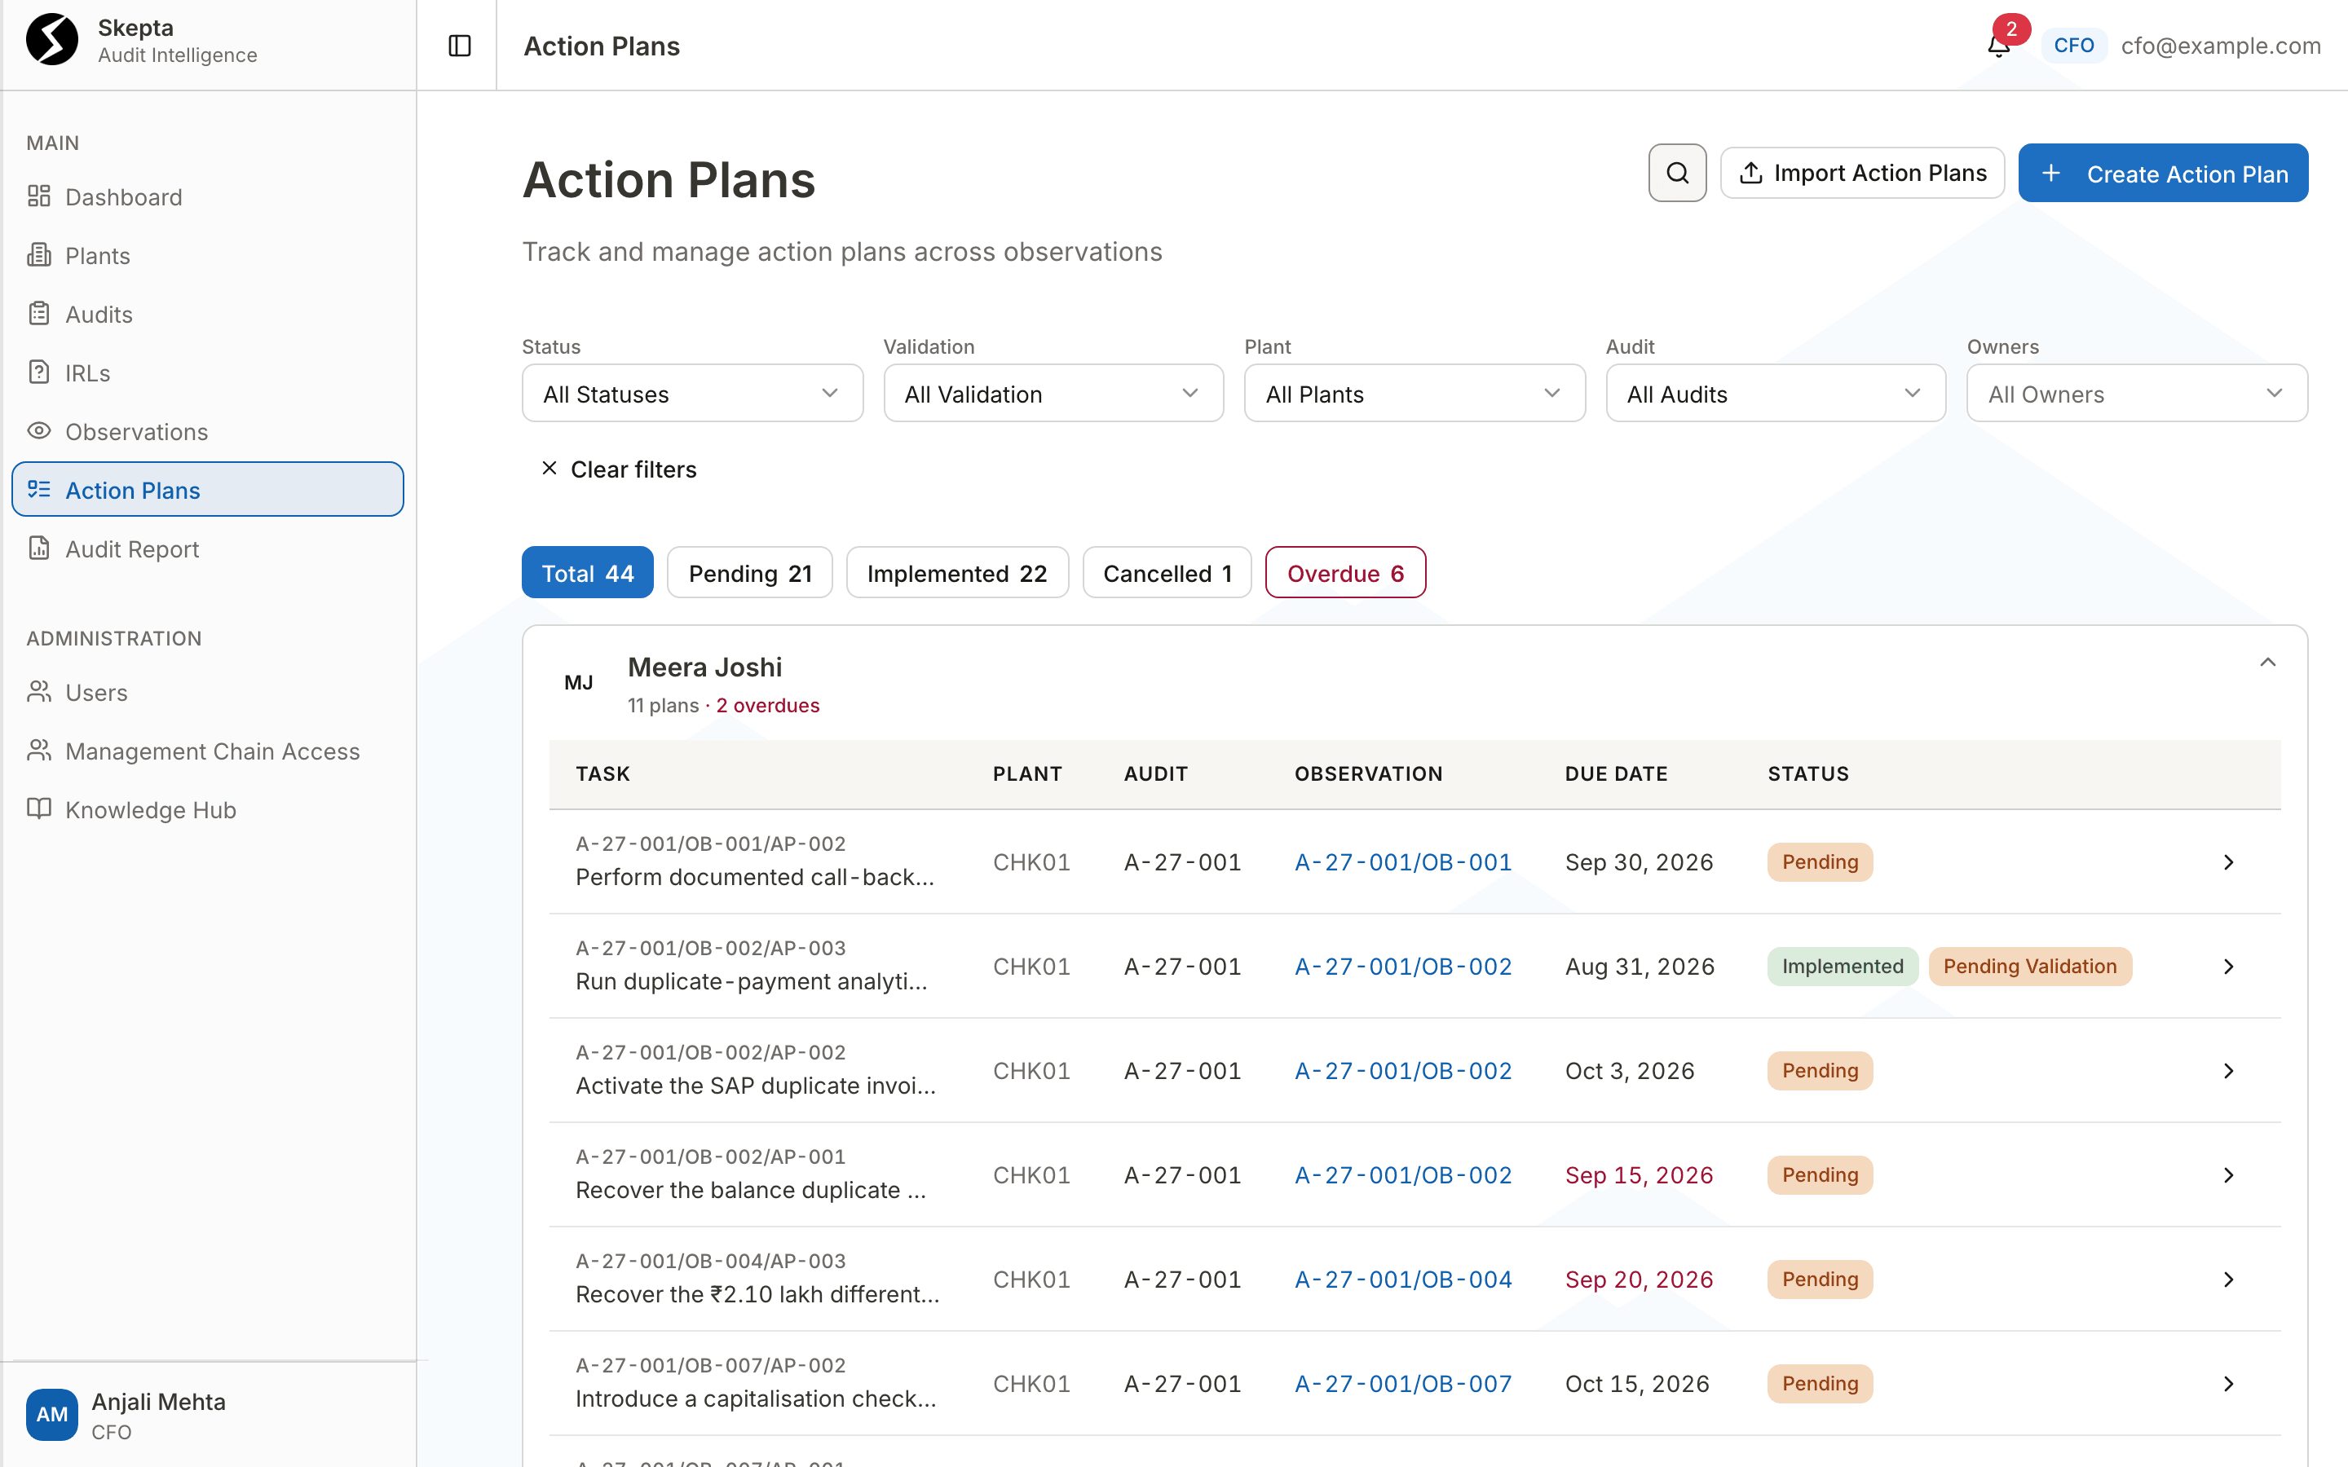Open row arrow for AP-002 call-back task
This screenshot has height=1467, width=2348.
(x=2227, y=861)
